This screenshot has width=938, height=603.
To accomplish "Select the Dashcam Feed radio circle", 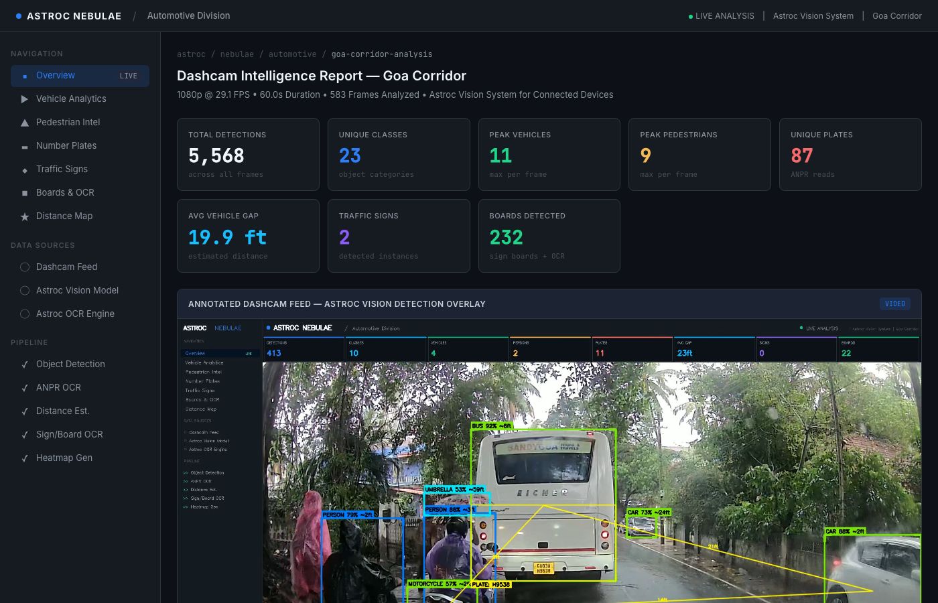I will click(x=25, y=267).
